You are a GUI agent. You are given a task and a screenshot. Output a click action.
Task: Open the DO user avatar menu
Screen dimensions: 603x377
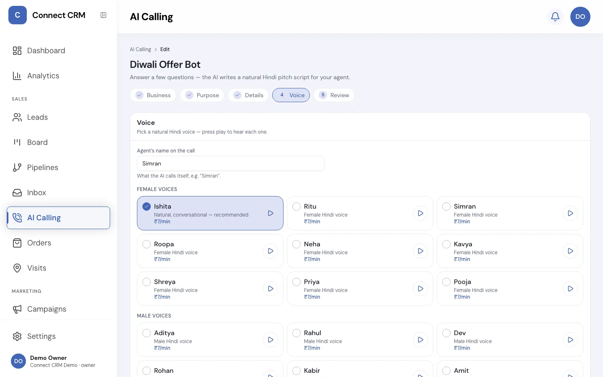tap(580, 17)
